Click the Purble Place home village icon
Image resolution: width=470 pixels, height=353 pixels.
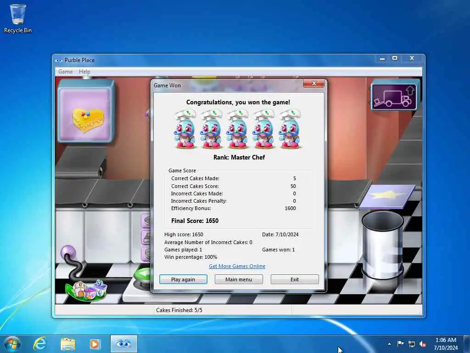87,290
